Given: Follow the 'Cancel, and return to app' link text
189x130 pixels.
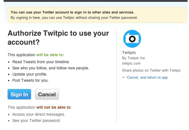Looking at the screenshot, I should point(147,77).
